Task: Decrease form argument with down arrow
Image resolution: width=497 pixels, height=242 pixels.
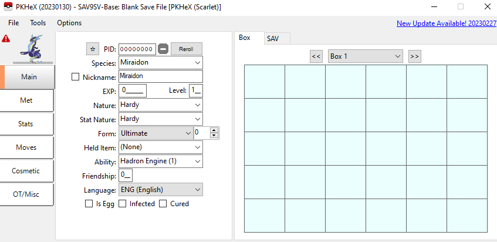Action: pos(215,136)
